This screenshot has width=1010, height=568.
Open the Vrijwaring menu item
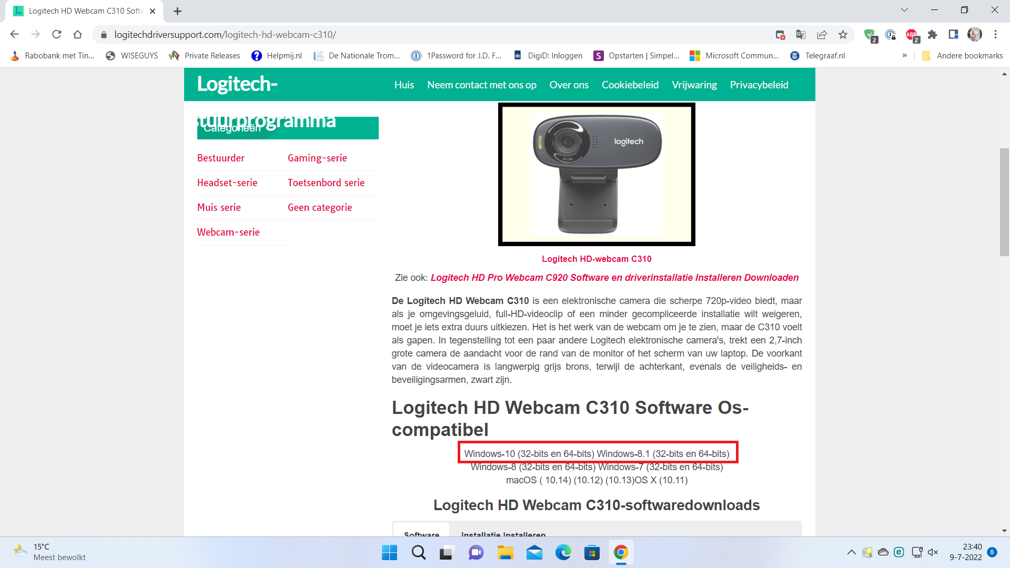pos(694,85)
